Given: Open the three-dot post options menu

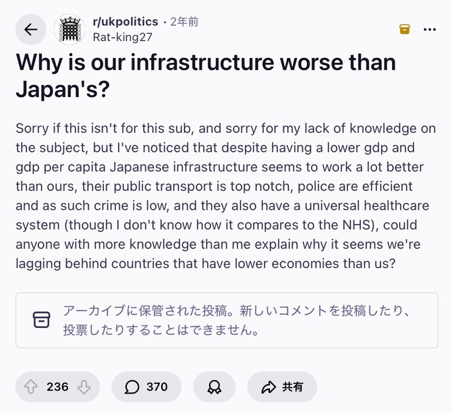Looking at the screenshot, I should coord(429,29).
